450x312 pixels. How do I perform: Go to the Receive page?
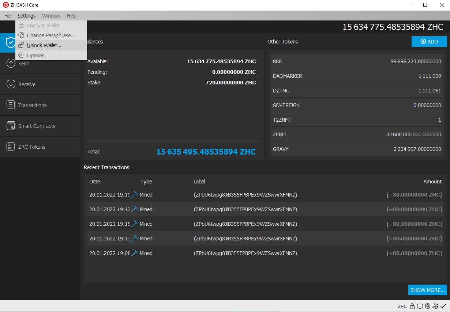tap(40, 84)
